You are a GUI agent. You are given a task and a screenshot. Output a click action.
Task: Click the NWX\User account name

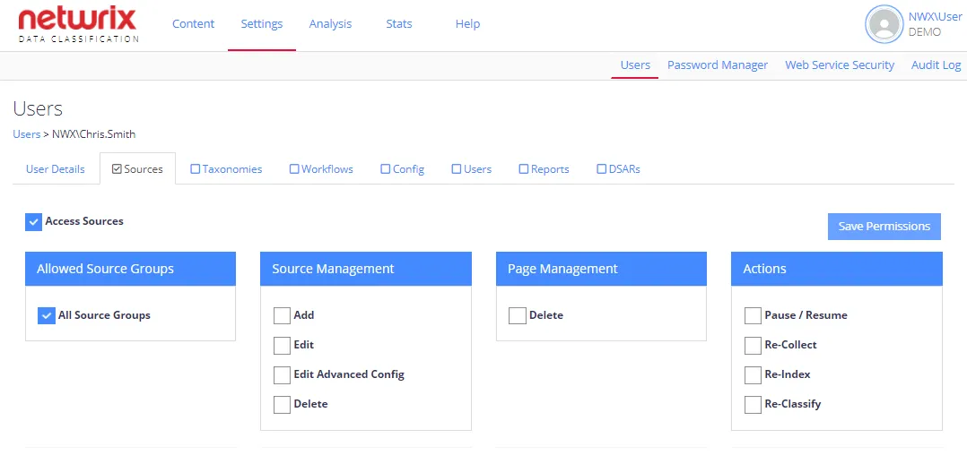tap(935, 17)
